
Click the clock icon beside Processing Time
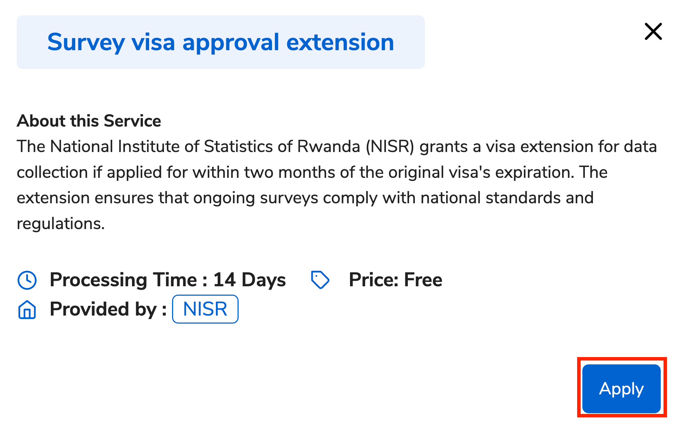27,280
